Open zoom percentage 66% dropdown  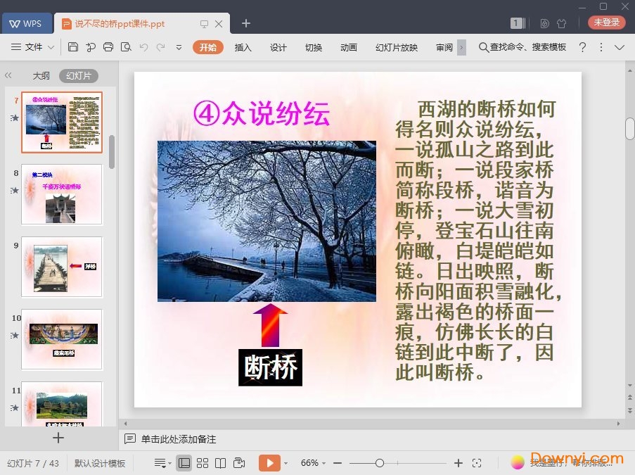tap(314, 463)
